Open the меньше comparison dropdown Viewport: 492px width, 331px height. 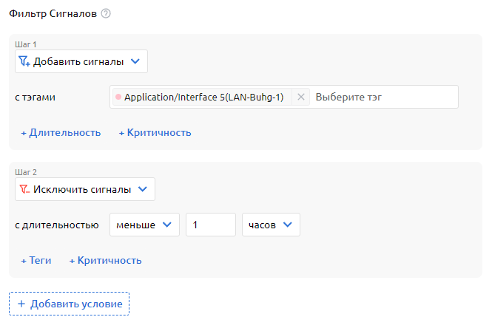point(144,225)
